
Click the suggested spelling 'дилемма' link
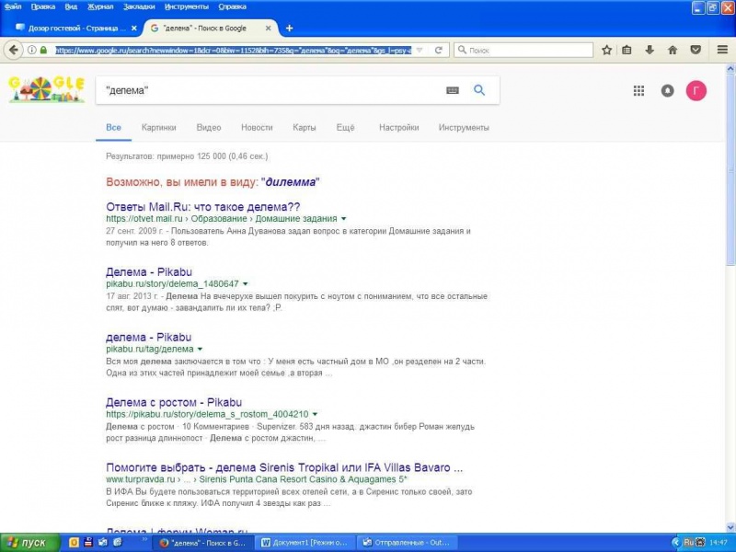tap(292, 182)
